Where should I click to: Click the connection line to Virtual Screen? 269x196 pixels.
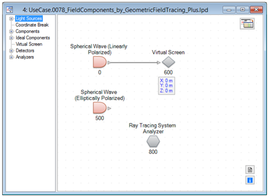tap(134, 63)
